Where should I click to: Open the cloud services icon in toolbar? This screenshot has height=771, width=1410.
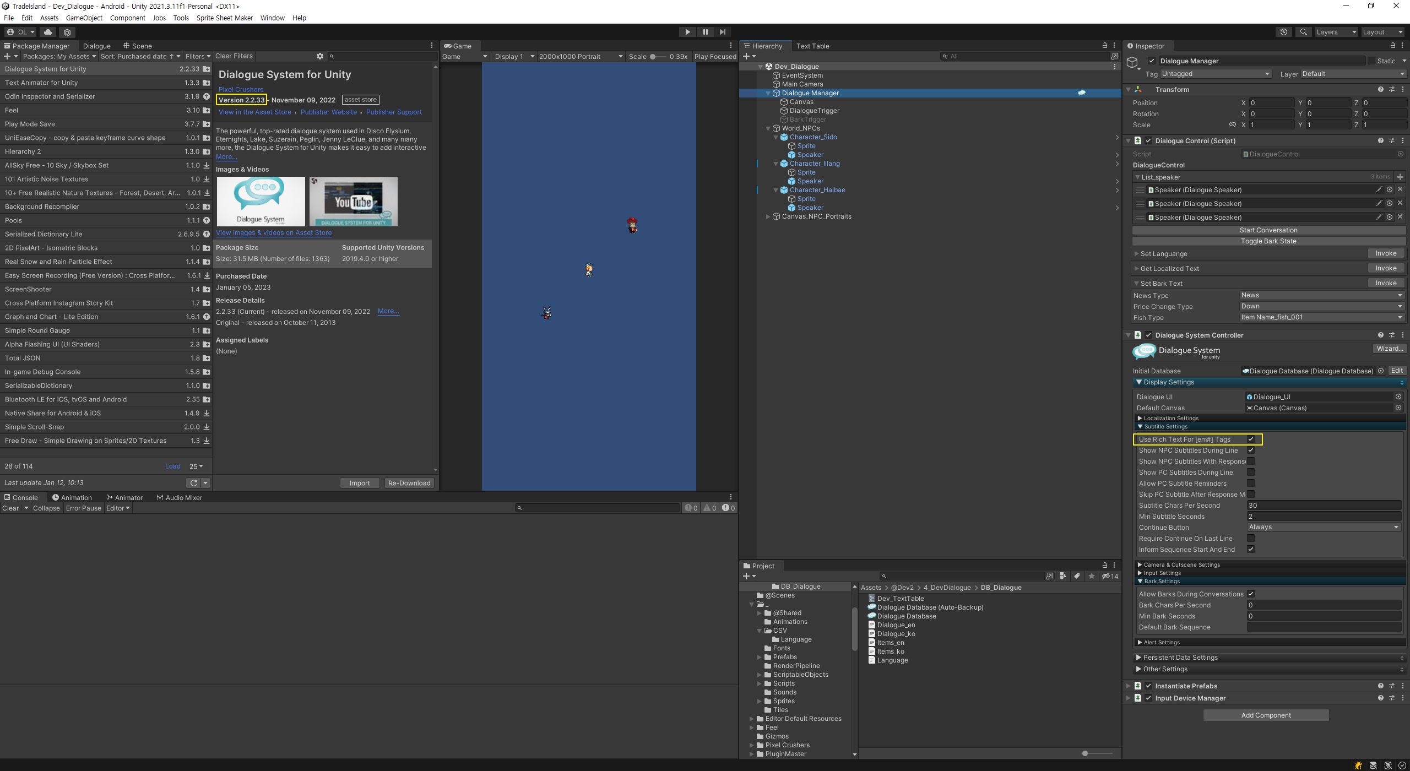(x=48, y=32)
